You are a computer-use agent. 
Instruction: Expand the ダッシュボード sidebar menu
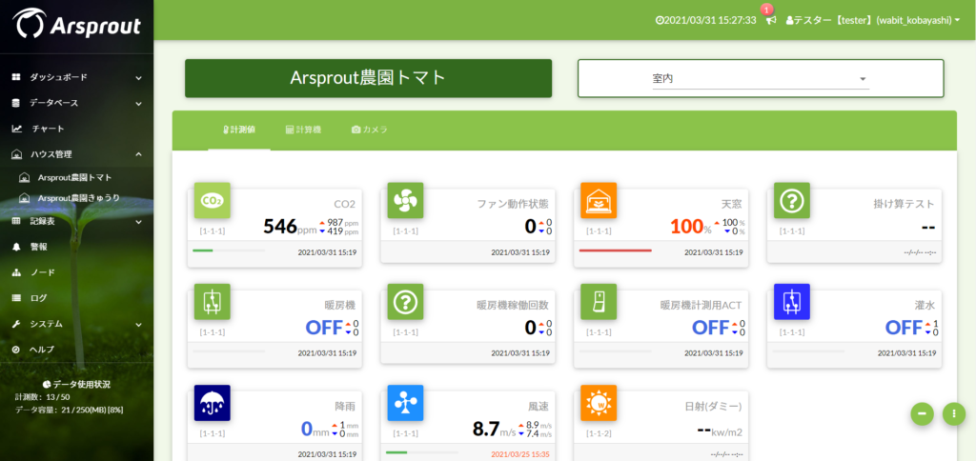pos(76,78)
